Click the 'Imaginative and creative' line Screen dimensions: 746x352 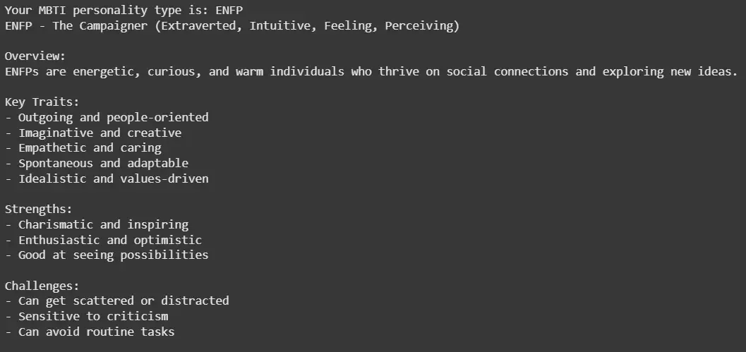(x=93, y=133)
